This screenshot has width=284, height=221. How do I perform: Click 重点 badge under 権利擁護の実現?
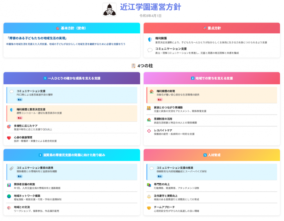[160, 100]
